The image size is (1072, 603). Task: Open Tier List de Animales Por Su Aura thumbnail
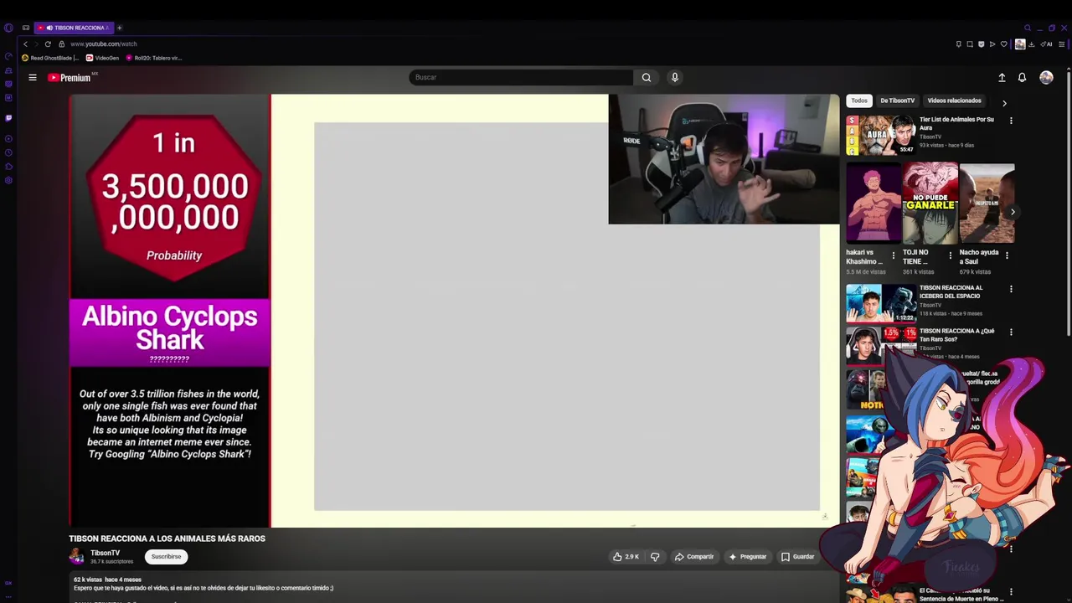881,136
